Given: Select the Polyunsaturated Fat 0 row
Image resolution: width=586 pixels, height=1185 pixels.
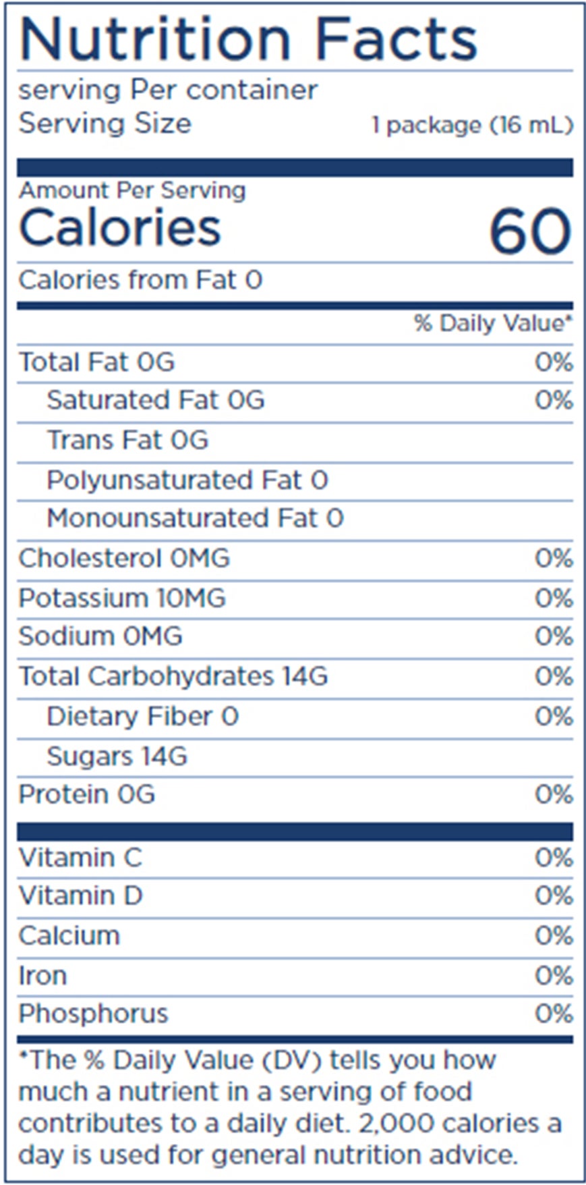Looking at the screenshot, I should coord(295,480).
